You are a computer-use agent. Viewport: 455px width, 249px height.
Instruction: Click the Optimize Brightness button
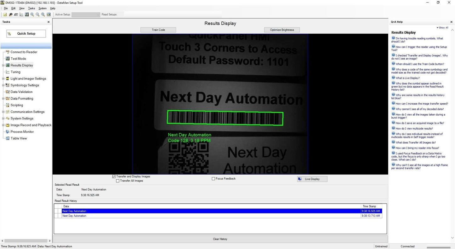pos(282,30)
